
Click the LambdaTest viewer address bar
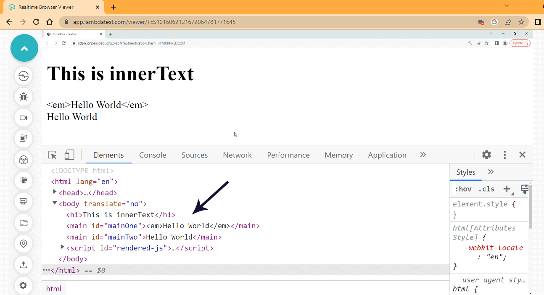tap(168, 21)
